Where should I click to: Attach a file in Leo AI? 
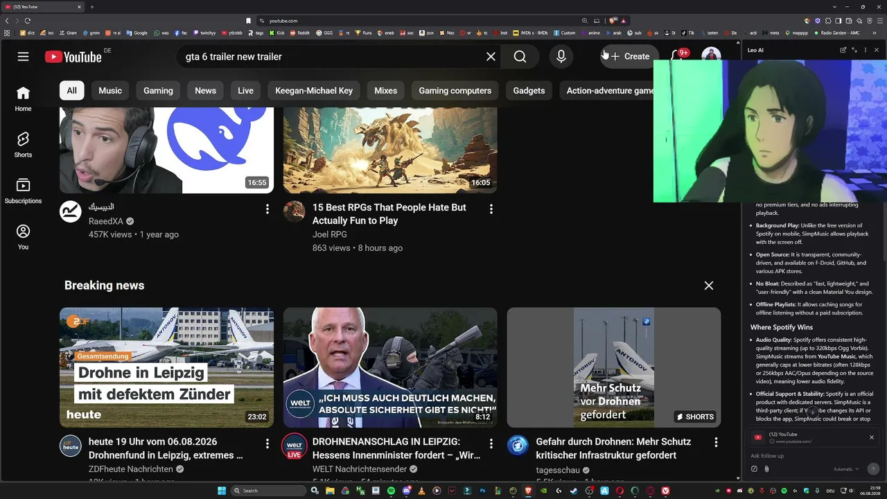[x=766, y=469]
